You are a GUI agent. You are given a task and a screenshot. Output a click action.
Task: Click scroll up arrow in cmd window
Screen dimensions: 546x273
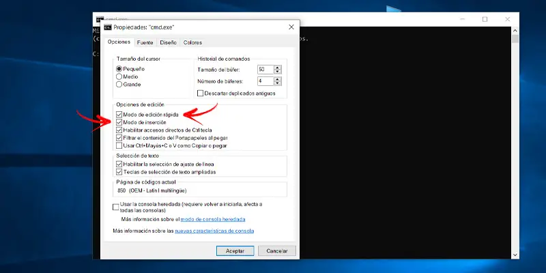pos(515,31)
